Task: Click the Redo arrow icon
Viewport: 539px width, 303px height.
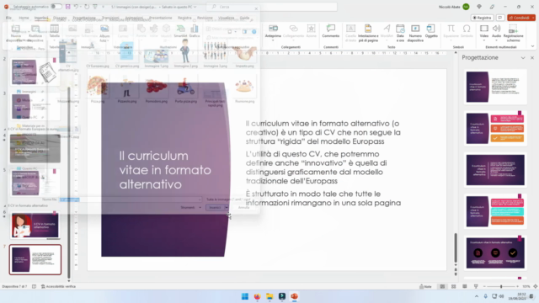Action: [87, 7]
